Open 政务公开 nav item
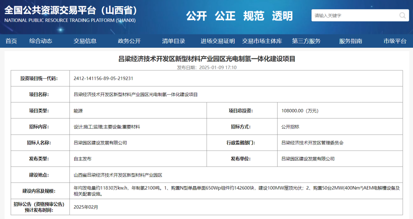Screen dimensions: 413x219 [x=129, y=41]
